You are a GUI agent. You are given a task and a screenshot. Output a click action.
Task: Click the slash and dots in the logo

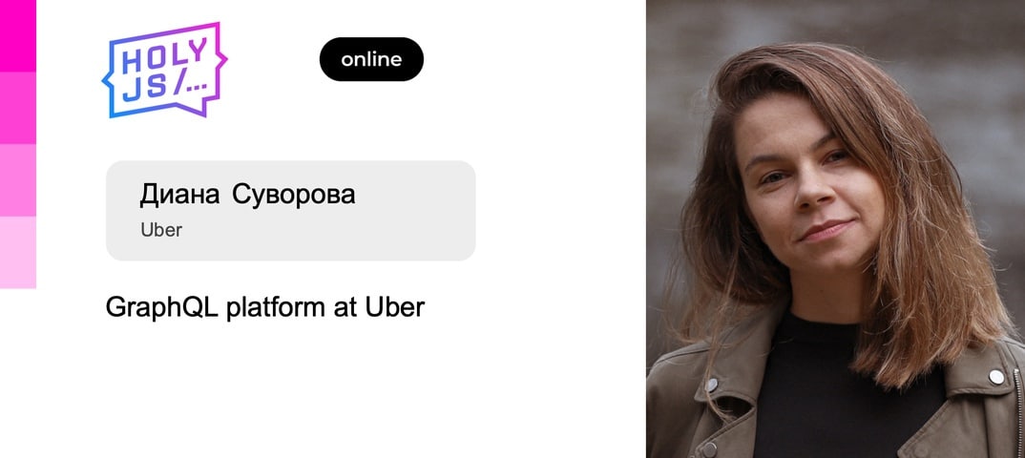point(190,84)
